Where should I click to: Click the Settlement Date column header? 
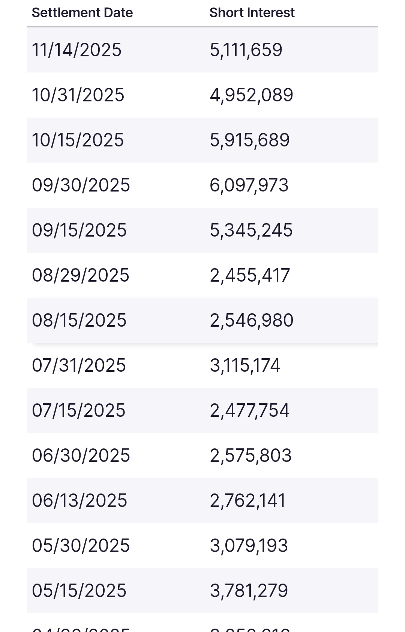click(82, 13)
